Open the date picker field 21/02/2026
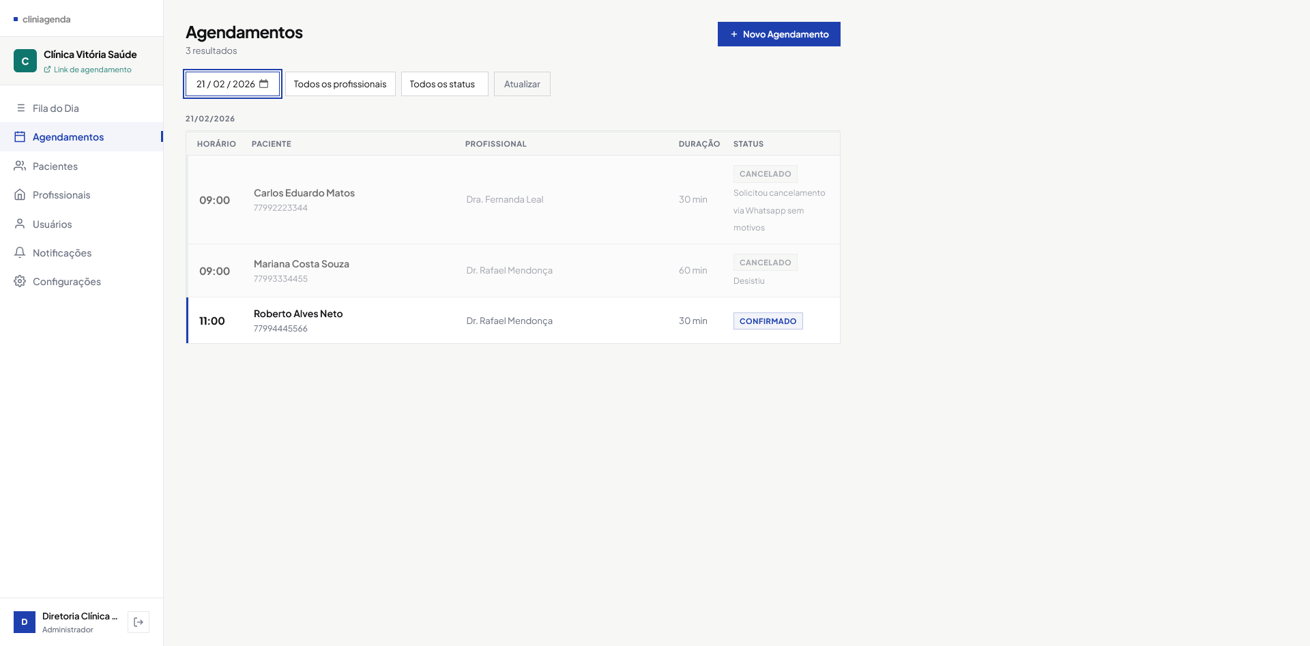1310x646 pixels. click(226, 84)
